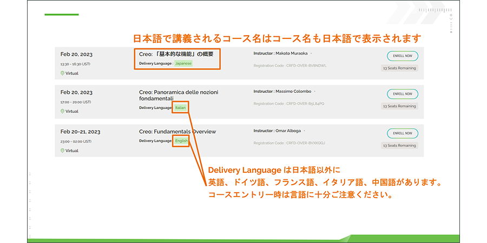
Task: Open the Creo: Fundamentals Overview course title
Action: coord(177,132)
